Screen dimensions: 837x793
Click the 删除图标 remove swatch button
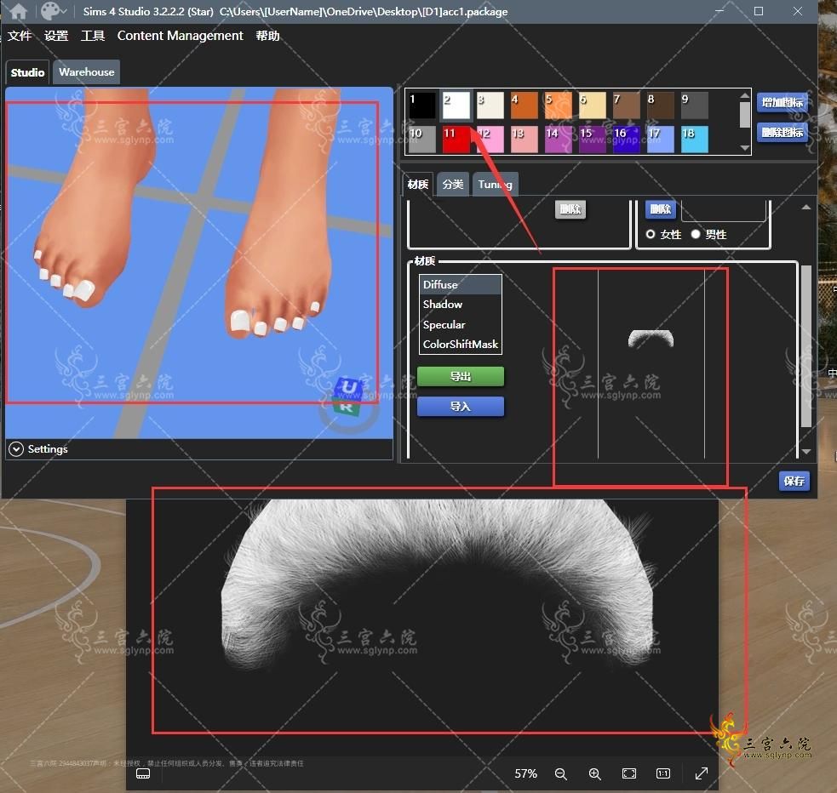[782, 132]
